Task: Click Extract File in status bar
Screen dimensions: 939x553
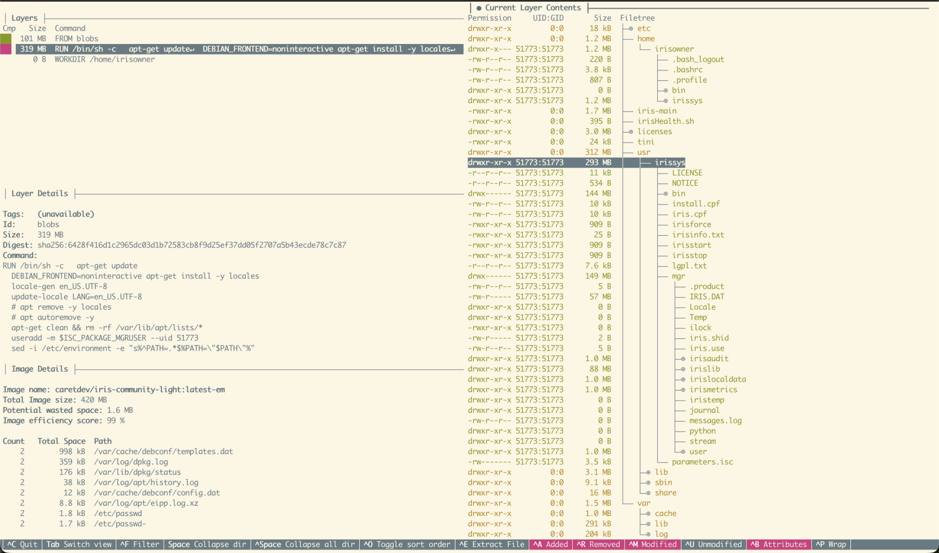Action: [492, 544]
